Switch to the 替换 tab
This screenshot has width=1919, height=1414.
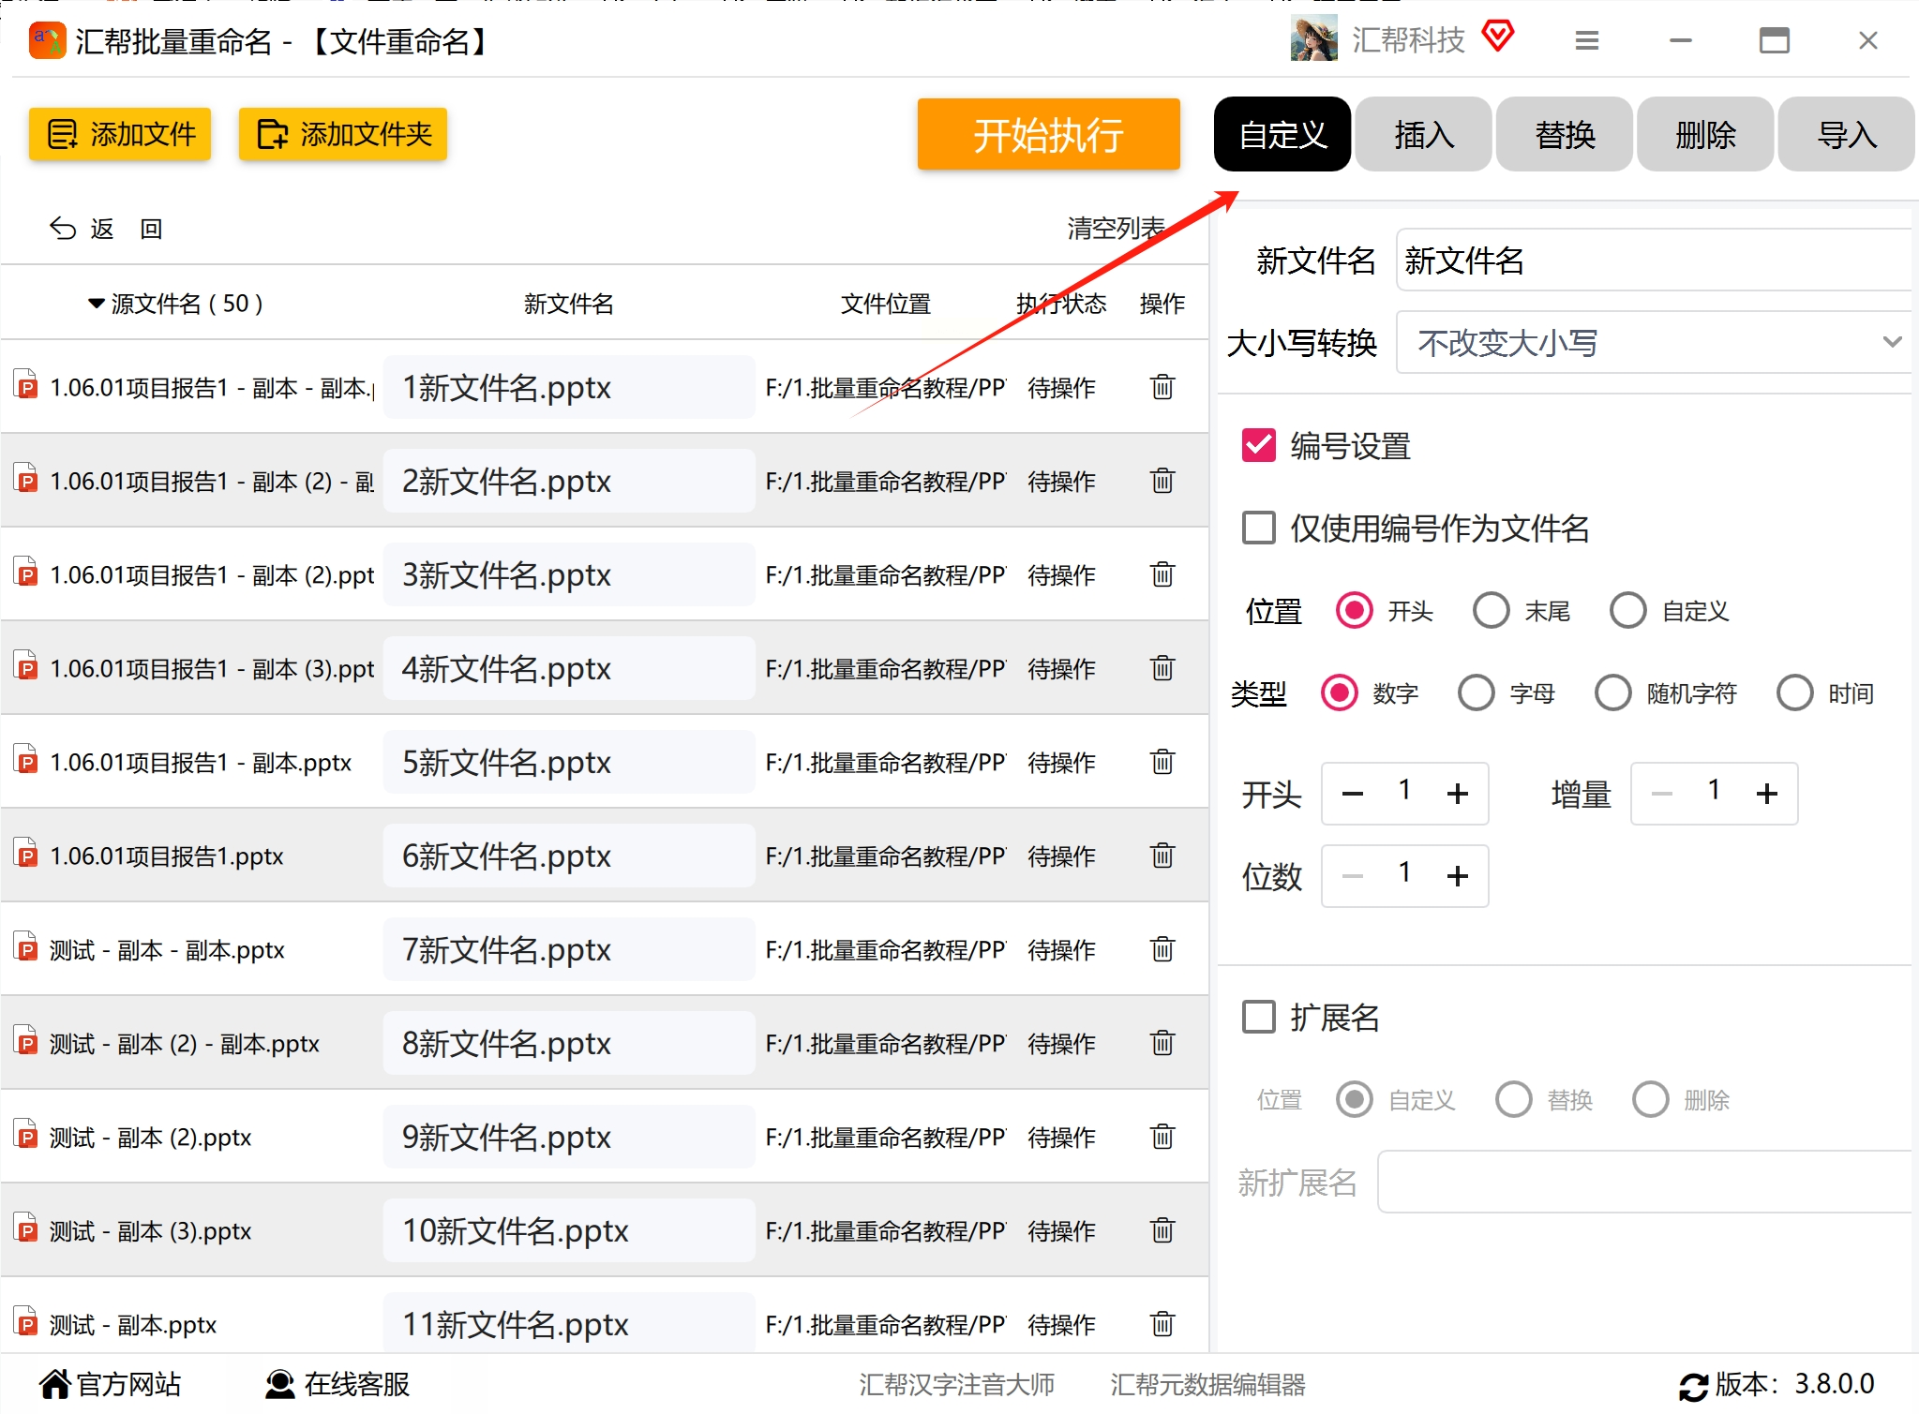pyautogui.click(x=1564, y=135)
